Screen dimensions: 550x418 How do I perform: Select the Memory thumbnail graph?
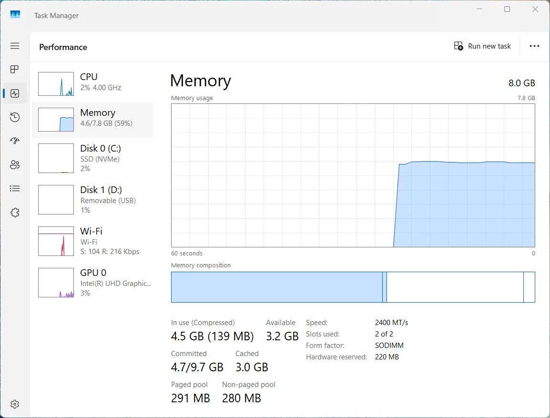pyautogui.click(x=56, y=120)
